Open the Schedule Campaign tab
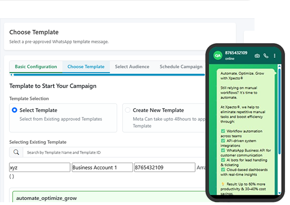 tap(181, 67)
